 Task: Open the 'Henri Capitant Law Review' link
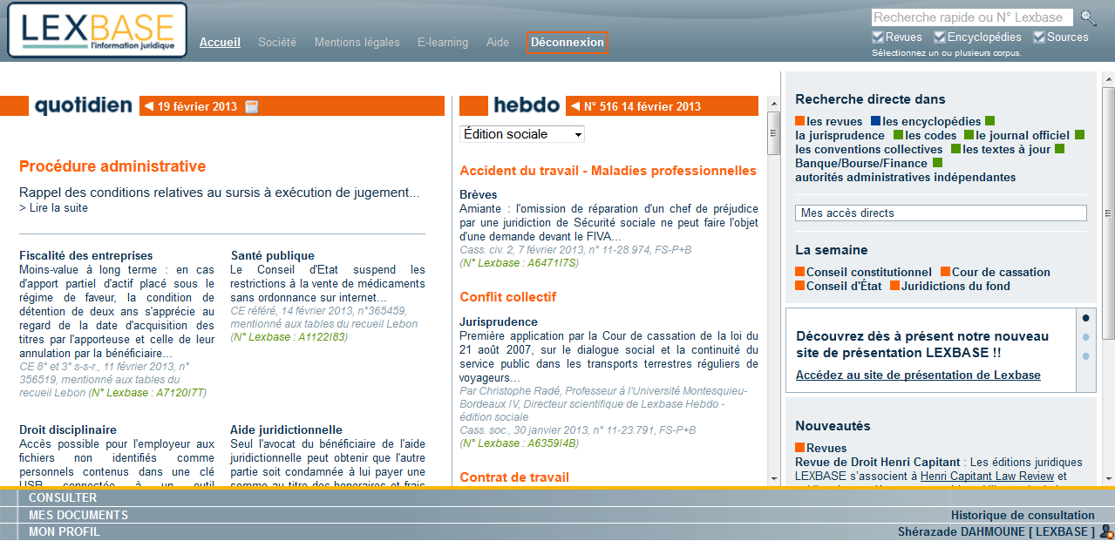click(x=987, y=476)
